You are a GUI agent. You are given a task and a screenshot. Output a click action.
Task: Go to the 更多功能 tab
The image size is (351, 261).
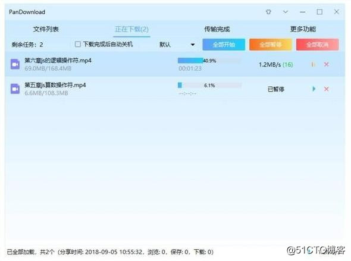point(303,29)
